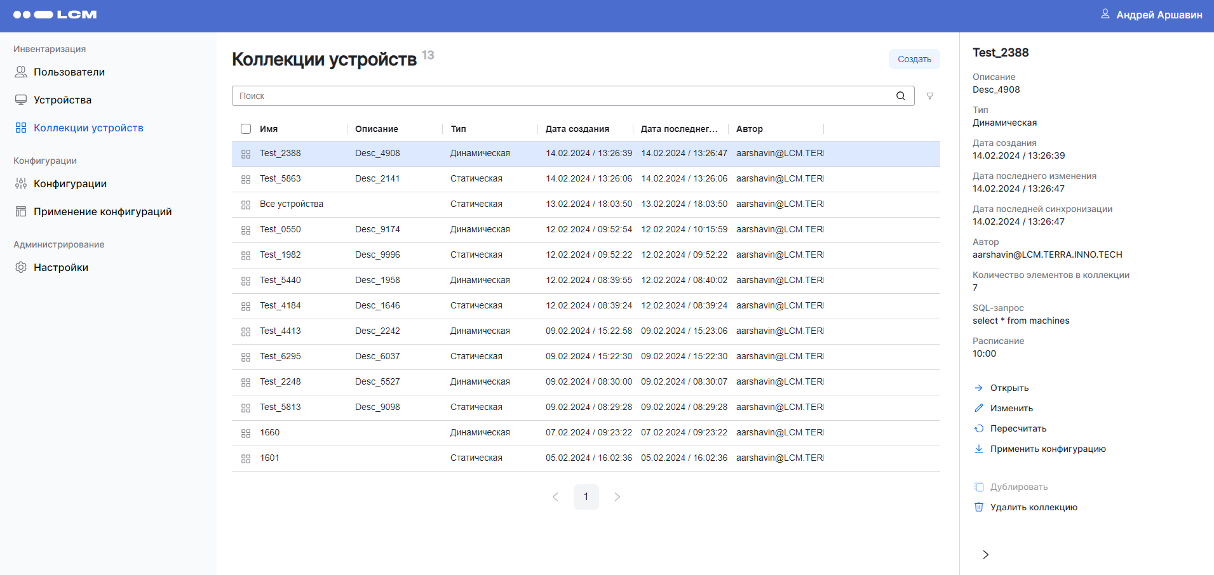
Task: Click the LCM logo
Action: pyautogui.click(x=55, y=15)
